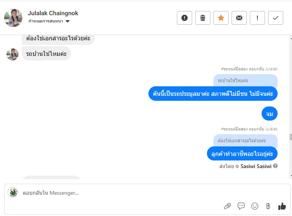Mark conversation unread with envelope icon
292x216 pixels.
[x=239, y=18]
